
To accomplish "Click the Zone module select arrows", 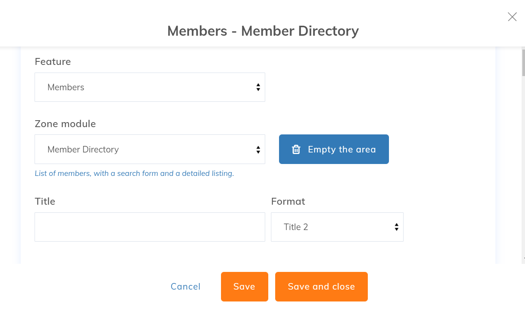I will 258,149.
